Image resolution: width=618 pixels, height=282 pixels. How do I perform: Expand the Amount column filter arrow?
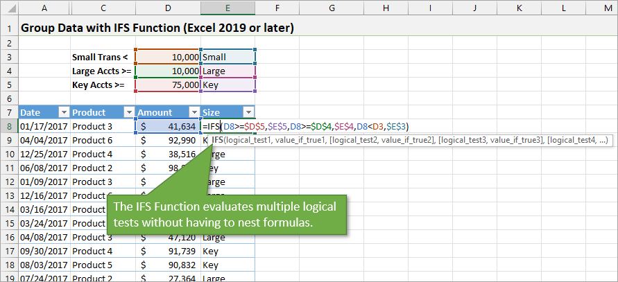click(x=194, y=112)
